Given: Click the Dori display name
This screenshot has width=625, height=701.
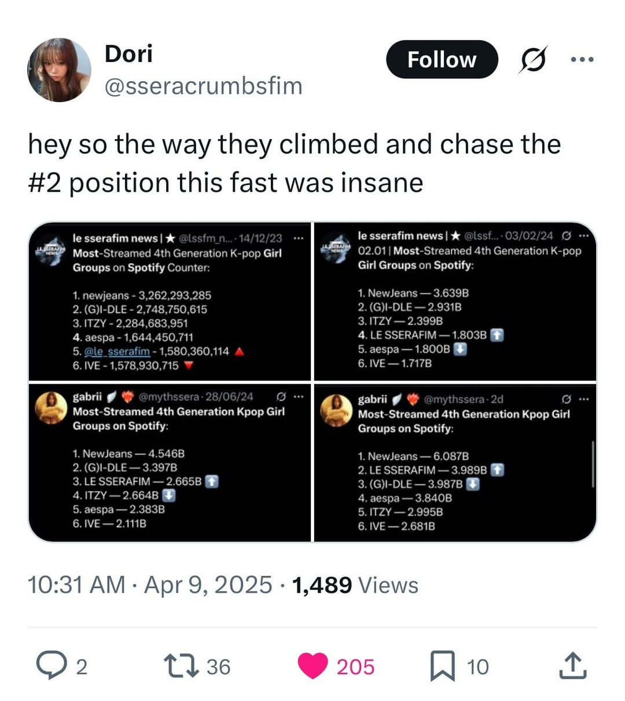Looking at the screenshot, I should [x=128, y=54].
